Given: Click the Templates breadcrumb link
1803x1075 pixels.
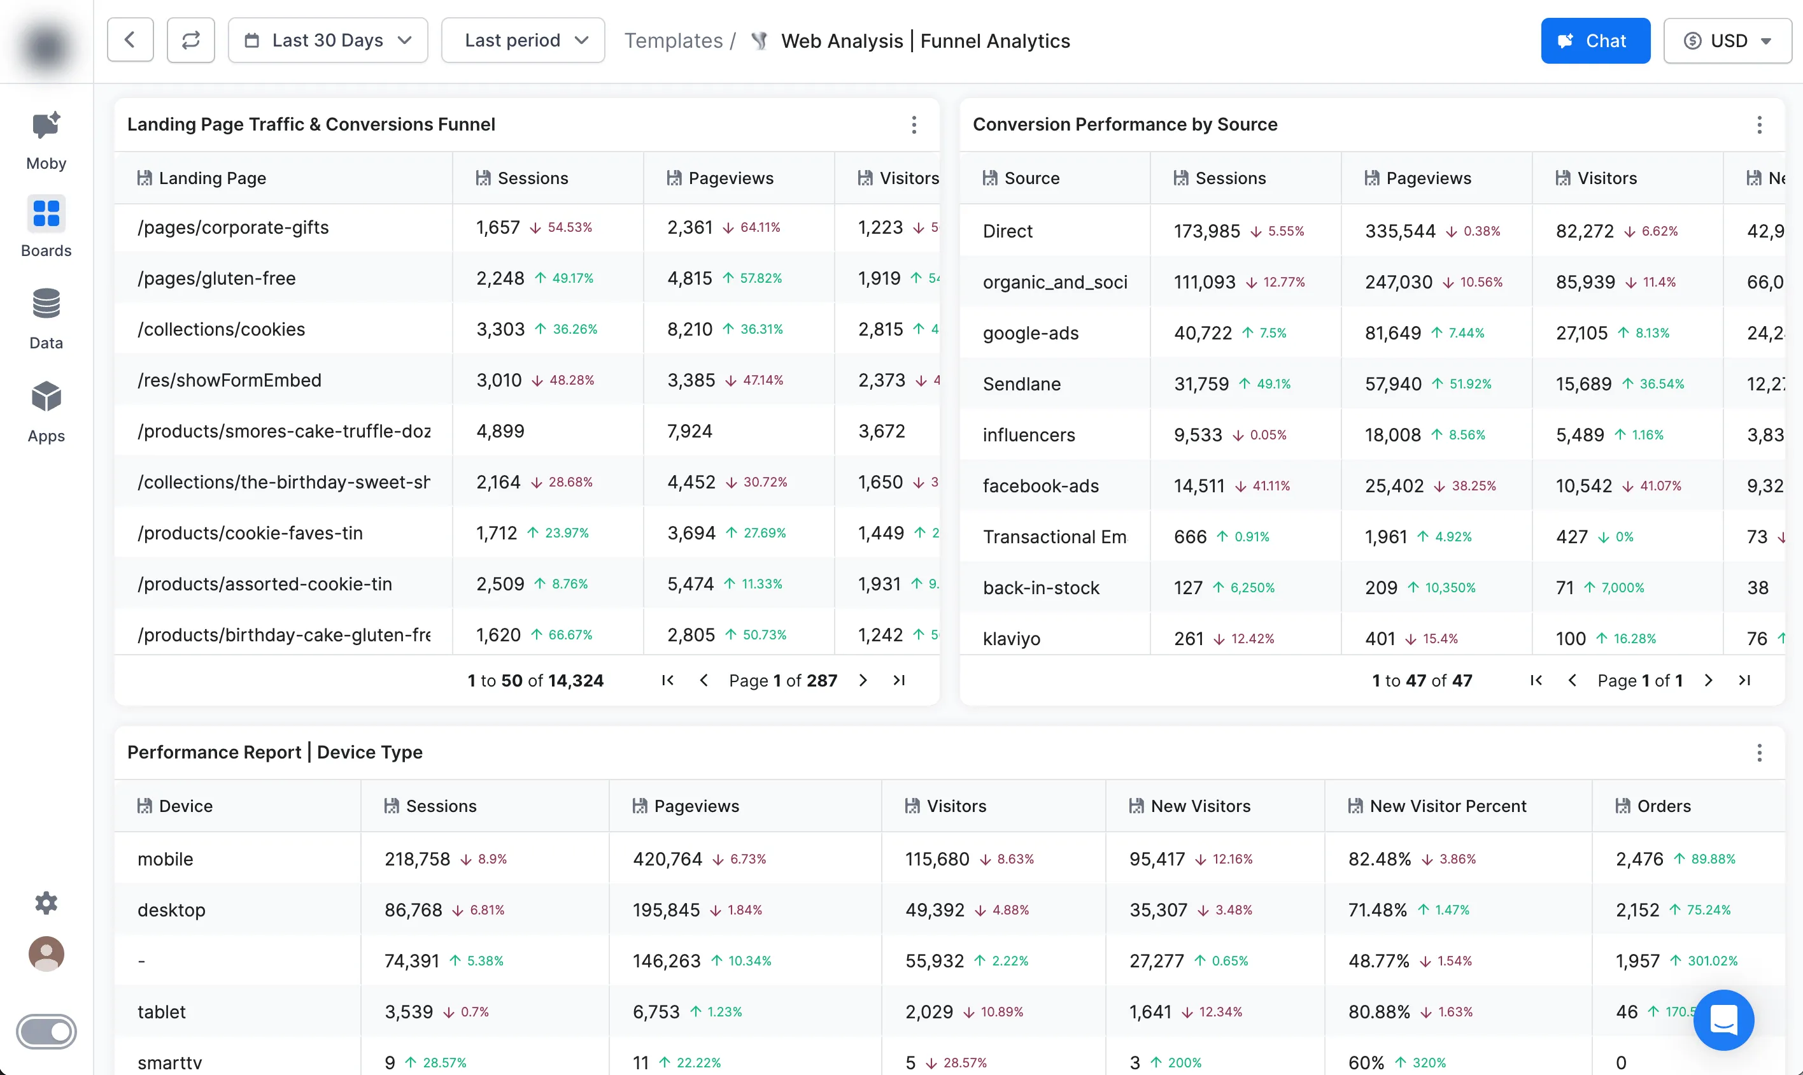Looking at the screenshot, I should 674,41.
